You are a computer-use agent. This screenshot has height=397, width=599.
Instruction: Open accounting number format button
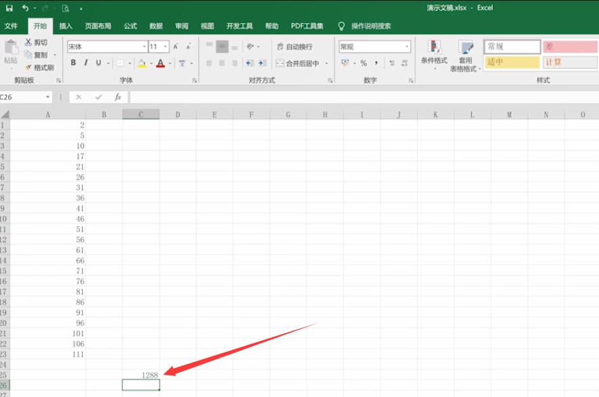pos(345,63)
